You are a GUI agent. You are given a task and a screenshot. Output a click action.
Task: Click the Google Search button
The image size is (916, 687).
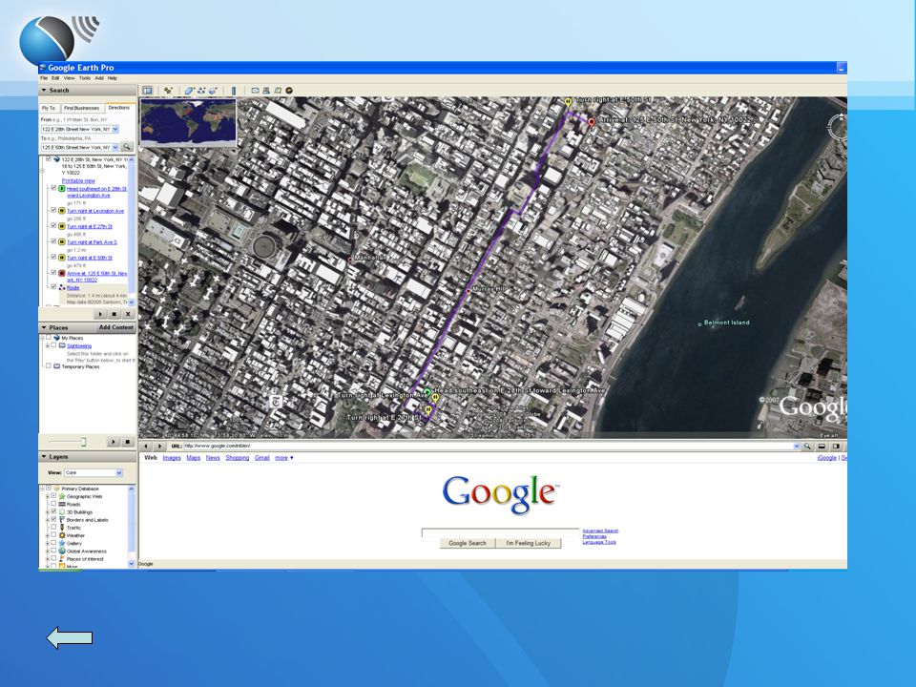[x=468, y=543]
